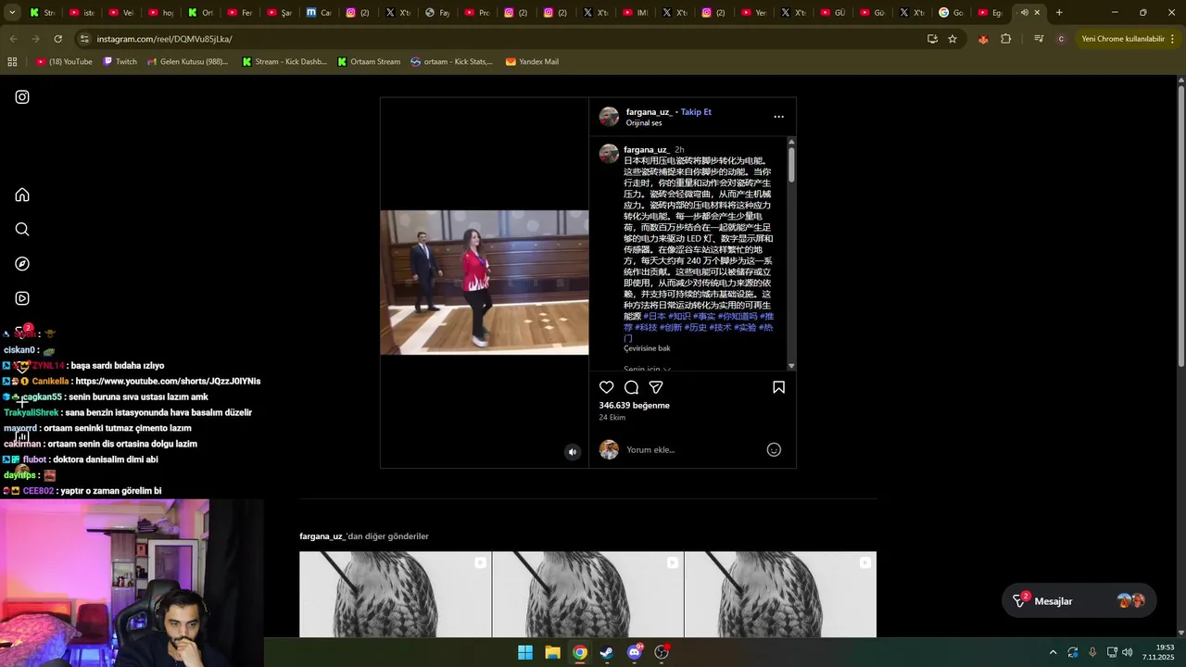The height and width of the screenshot is (667, 1186).
Task: Open new tab with plus button
Action: coord(1059,13)
